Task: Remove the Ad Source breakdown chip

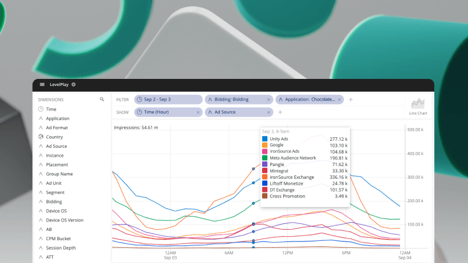Action: (269, 112)
